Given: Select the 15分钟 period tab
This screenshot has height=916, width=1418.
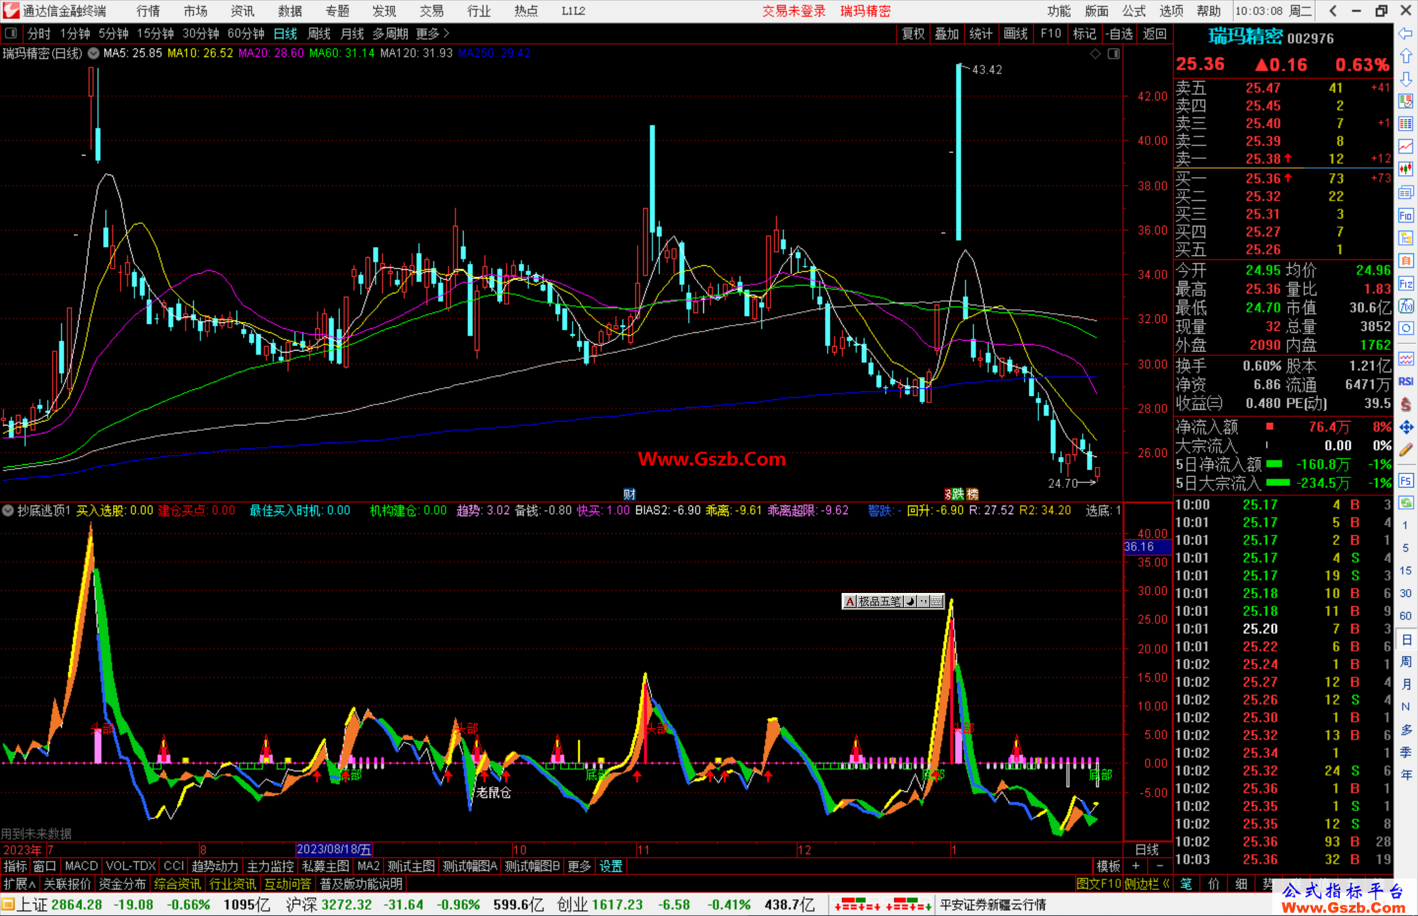Looking at the screenshot, I should pyautogui.click(x=155, y=33).
